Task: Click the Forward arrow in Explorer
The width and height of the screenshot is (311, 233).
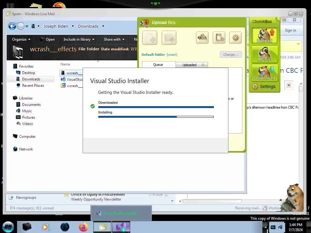Action: click(x=21, y=26)
